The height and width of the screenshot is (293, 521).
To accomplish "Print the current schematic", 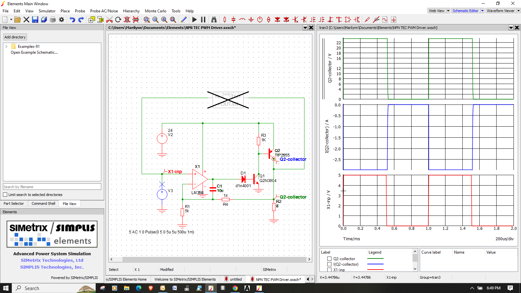I will (x=53, y=20).
